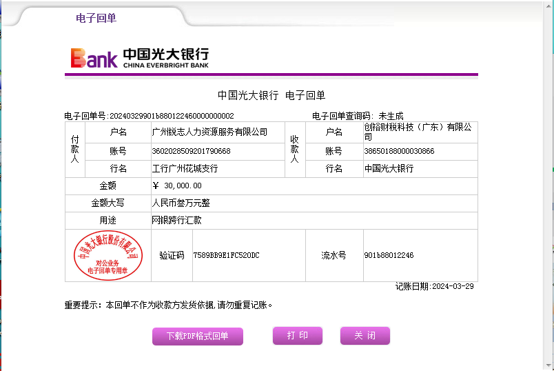Click payer bank 工行广州花城支行
The image size is (554, 371).
pos(185,168)
